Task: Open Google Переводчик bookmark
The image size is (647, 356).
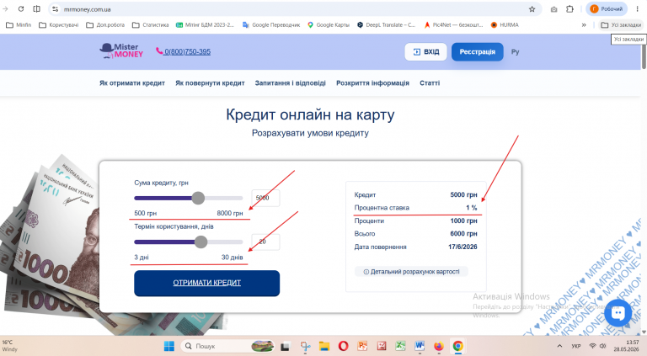Action: pyautogui.click(x=271, y=24)
